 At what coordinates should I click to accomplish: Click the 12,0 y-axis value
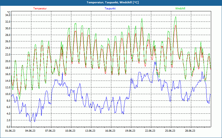point(8,87)
